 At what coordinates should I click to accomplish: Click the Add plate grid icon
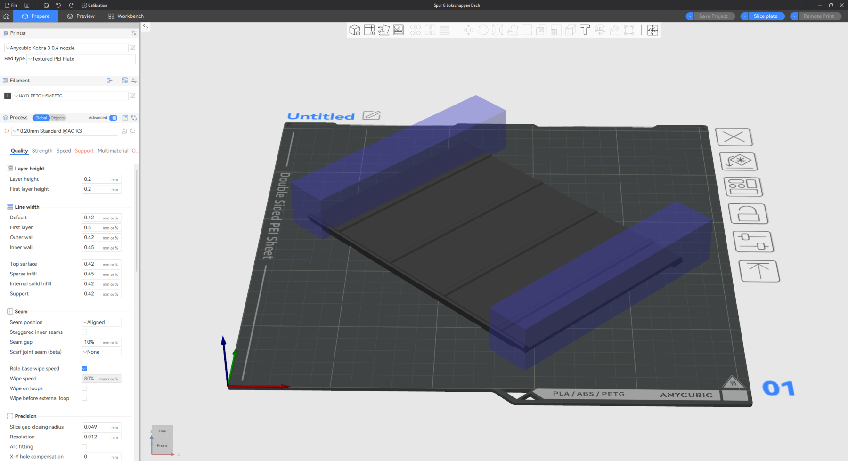369,31
